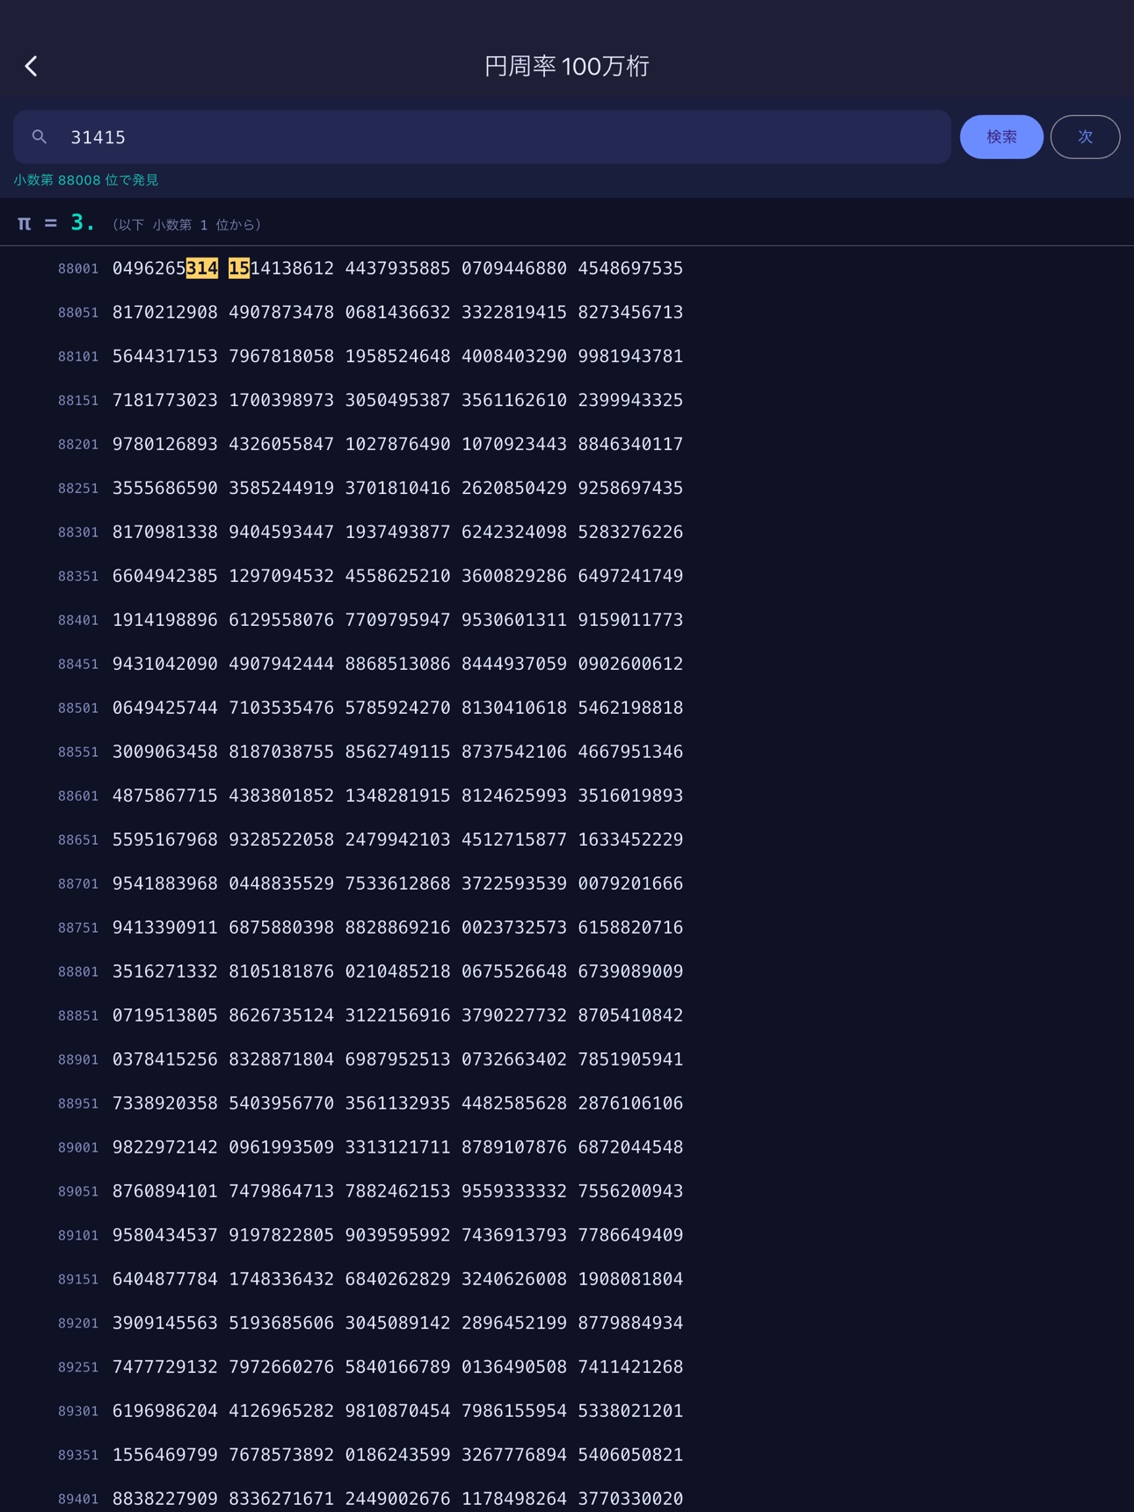Click digit group 0961993509 in row 89001
Image resolution: width=1134 pixels, height=1512 pixels.
point(281,1147)
